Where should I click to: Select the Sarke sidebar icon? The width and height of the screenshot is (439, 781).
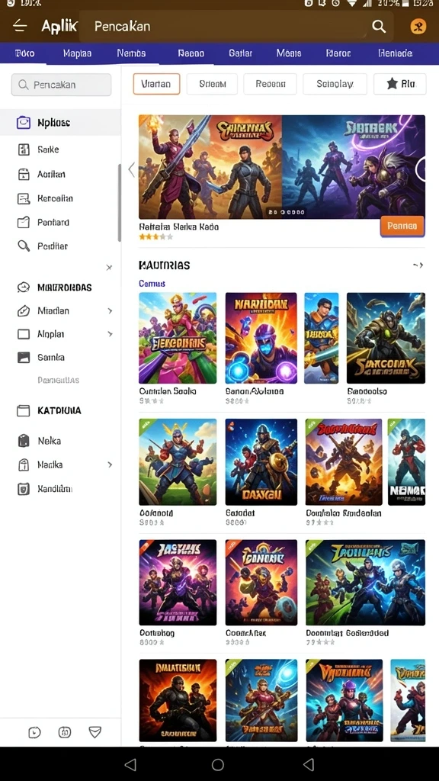point(24,149)
